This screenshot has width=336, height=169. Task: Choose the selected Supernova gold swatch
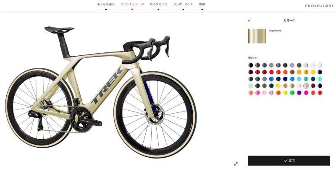coord(306,86)
